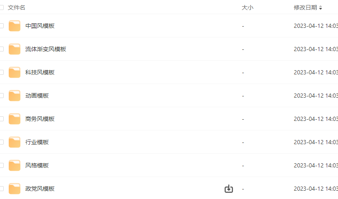Open the 商务风模板 folder icon

point(15,119)
